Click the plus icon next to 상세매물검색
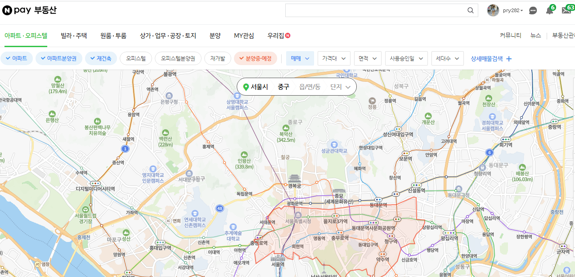575x277 pixels. point(508,58)
